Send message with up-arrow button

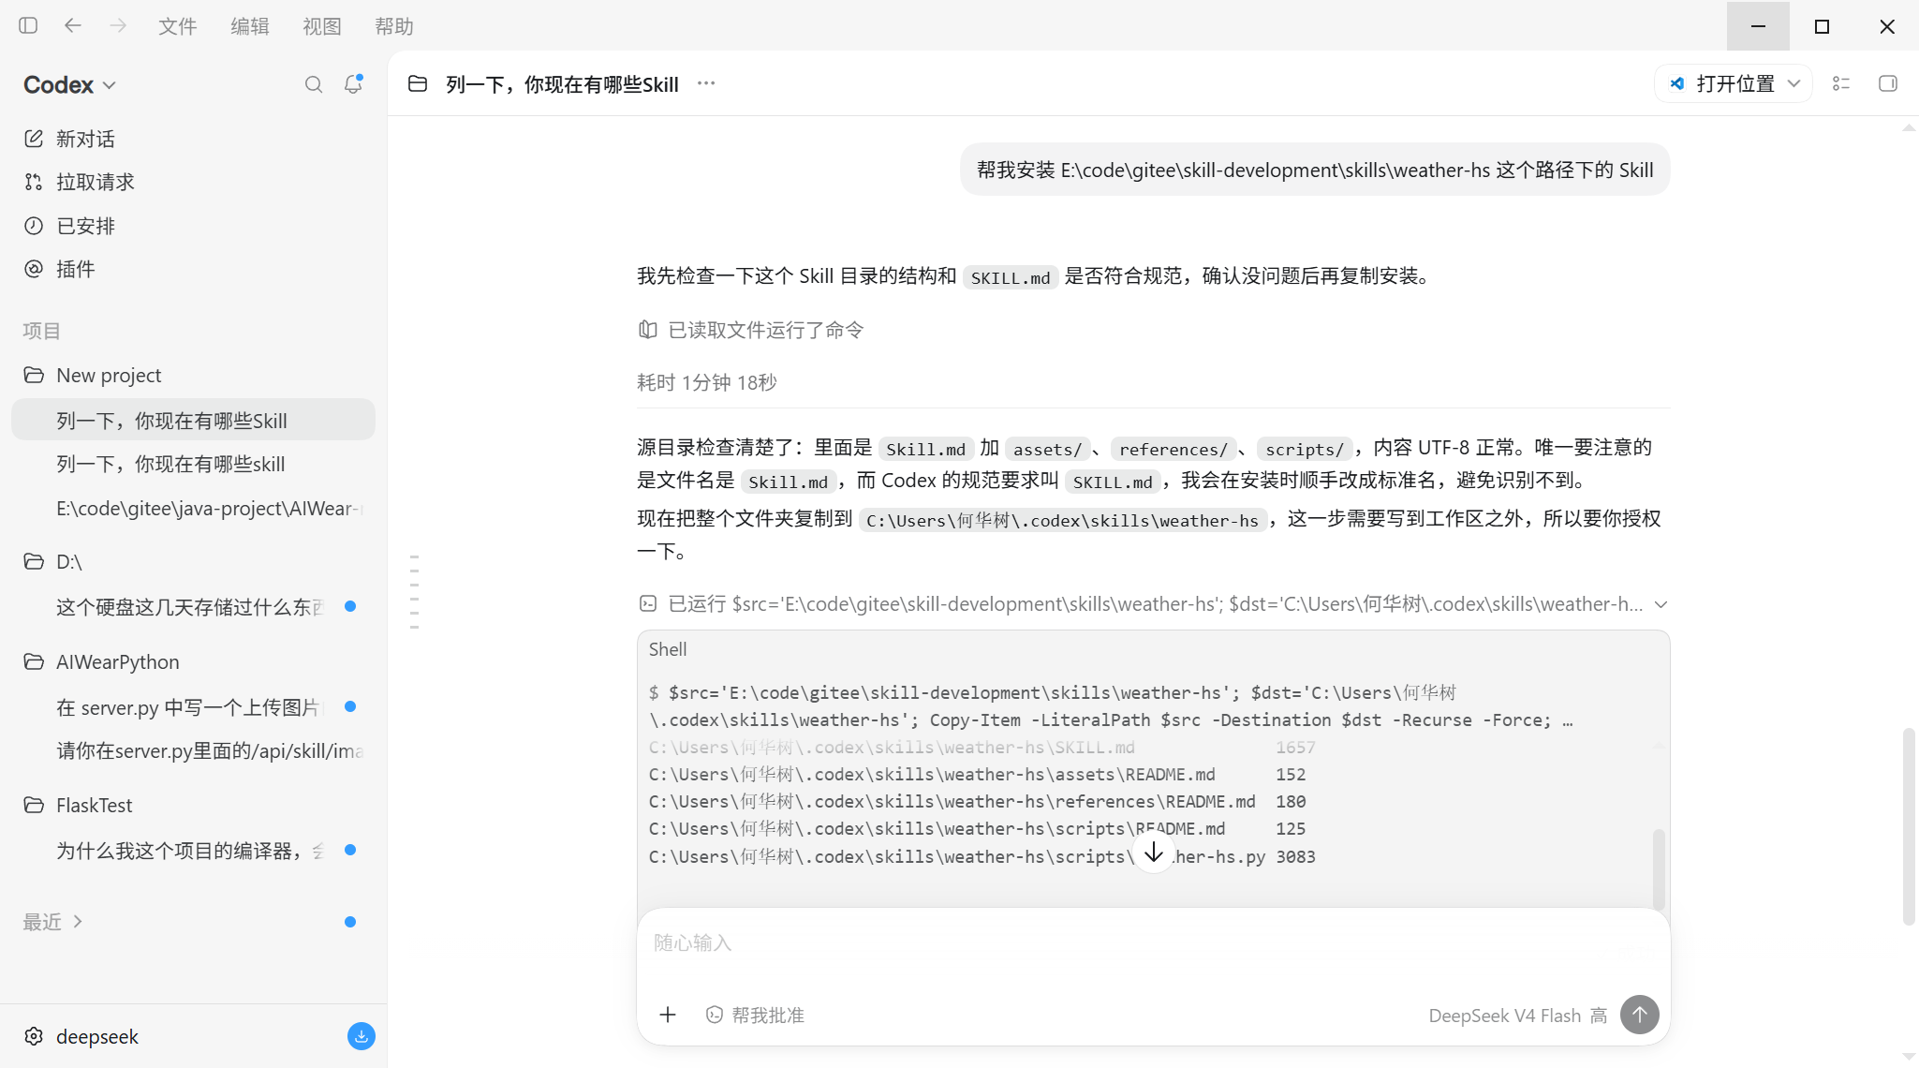(1639, 1015)
